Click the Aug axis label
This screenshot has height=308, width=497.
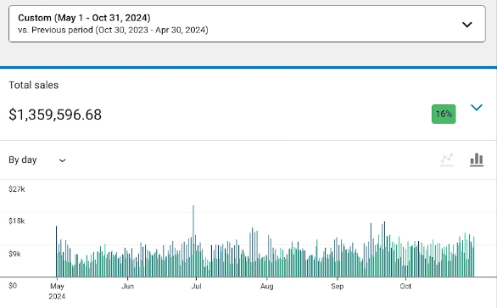266,286
